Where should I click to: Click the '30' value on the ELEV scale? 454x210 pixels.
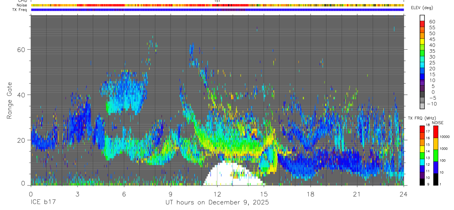[x=431, y=57]
